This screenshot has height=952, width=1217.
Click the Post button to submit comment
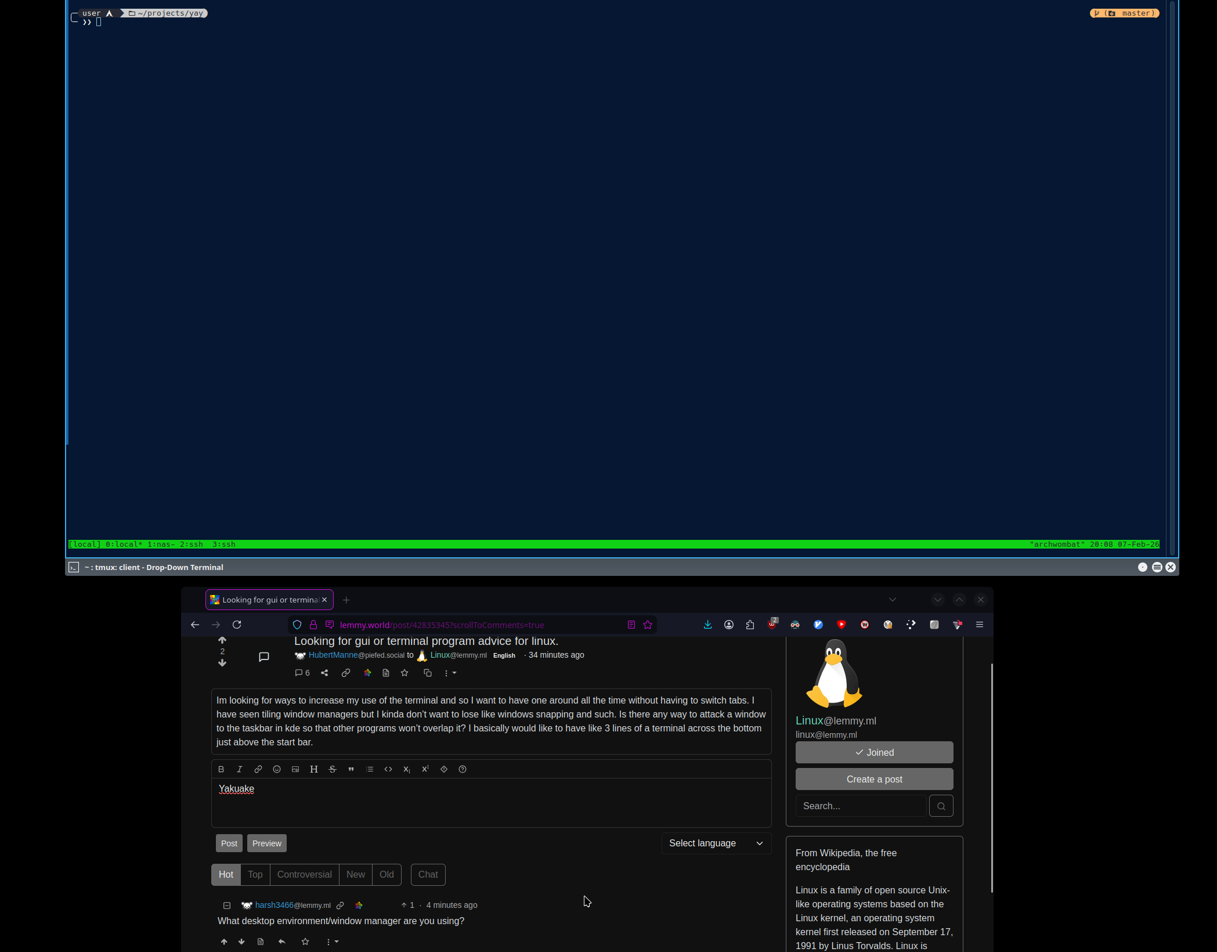tap(229, 843)
